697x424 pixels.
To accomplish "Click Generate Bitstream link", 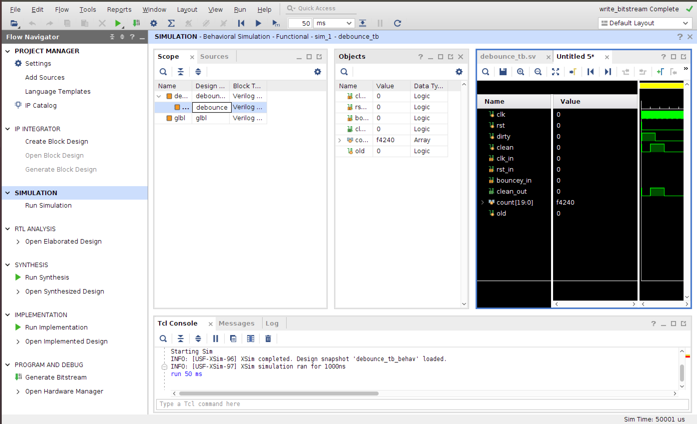I will (x=56, y=377).
